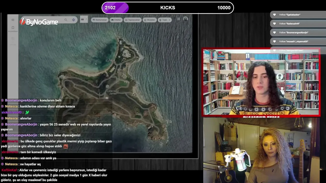326x183 pixels.
Task: Click badge icon before "biliriz biz neler" message
Action: 3,135
